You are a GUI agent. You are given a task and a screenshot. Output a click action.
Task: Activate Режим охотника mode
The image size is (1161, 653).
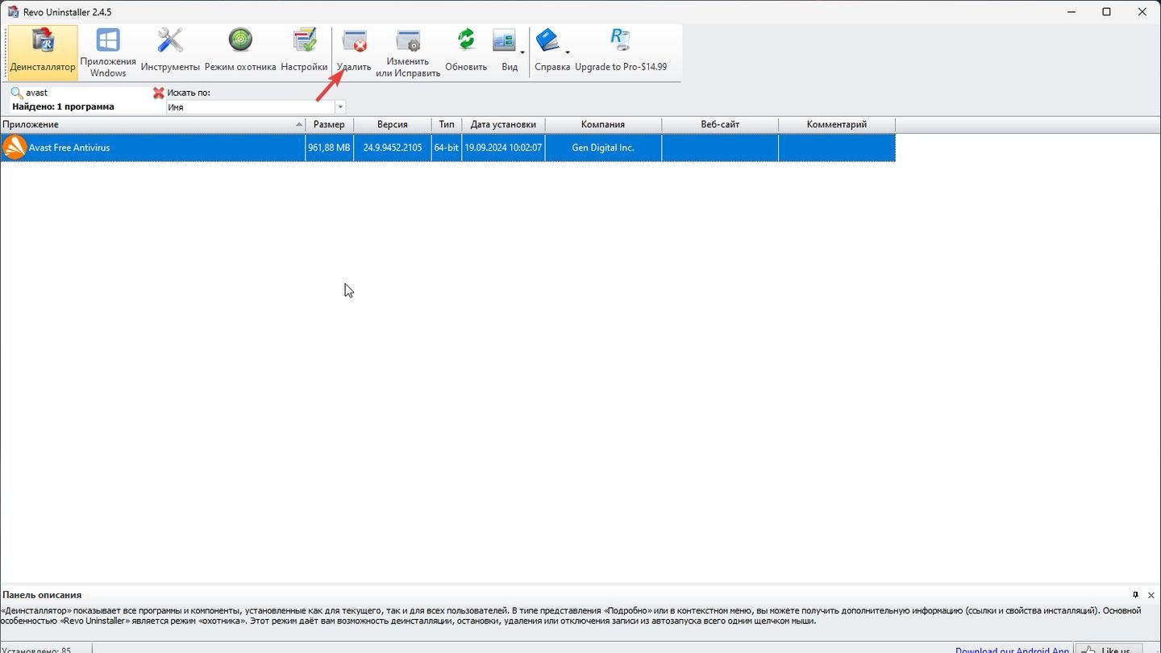(240, 52)
